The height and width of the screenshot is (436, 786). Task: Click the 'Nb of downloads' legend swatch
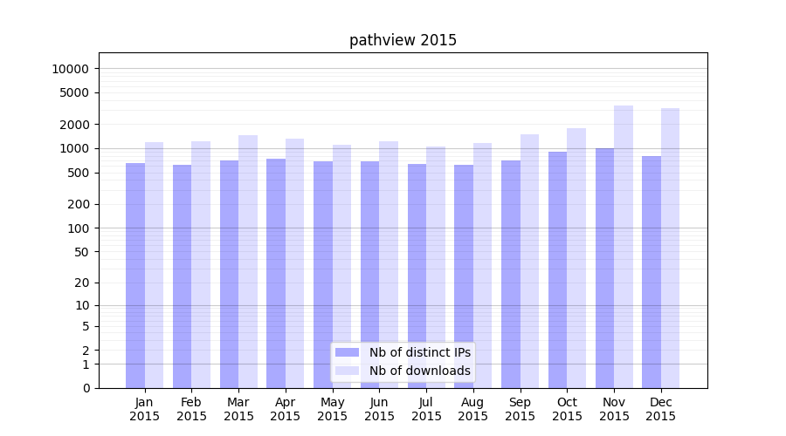347,371
